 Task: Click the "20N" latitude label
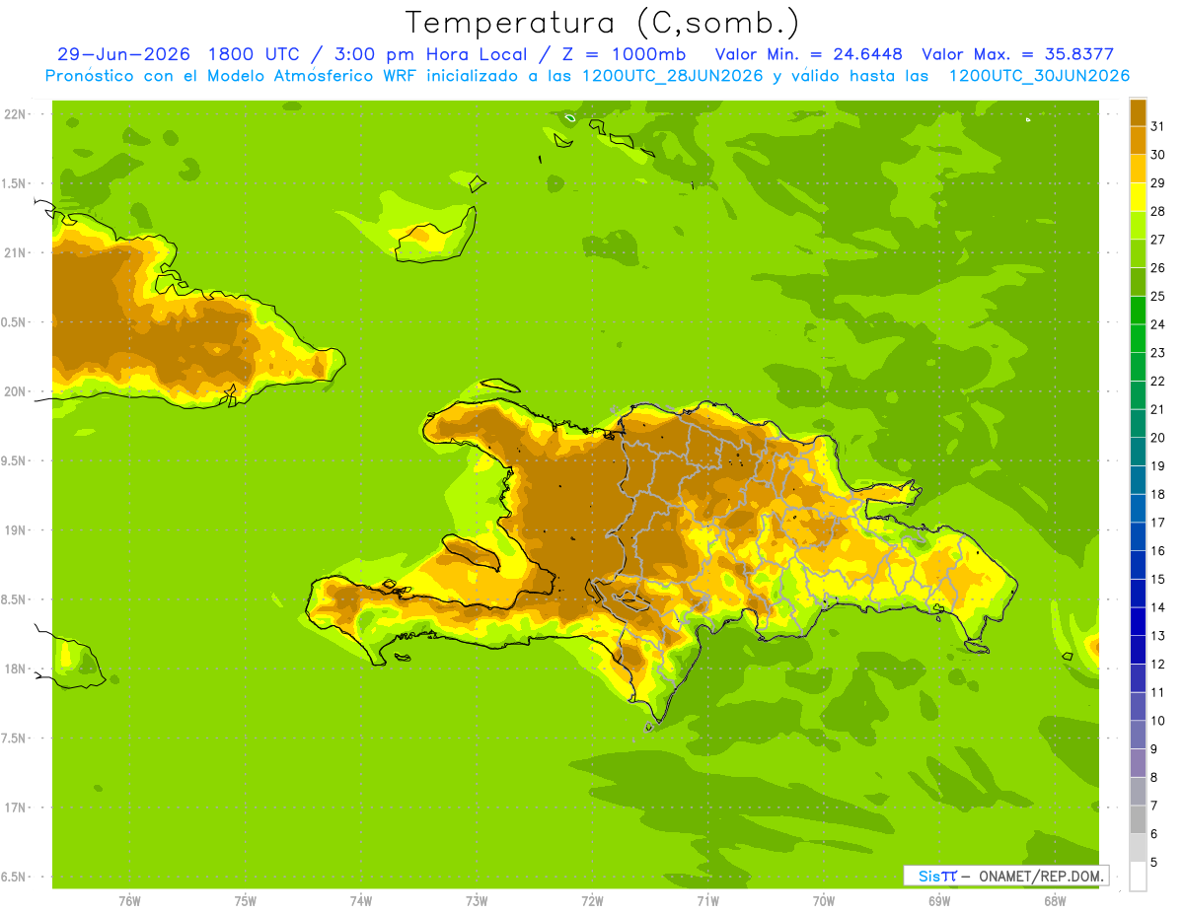point(16,391)
